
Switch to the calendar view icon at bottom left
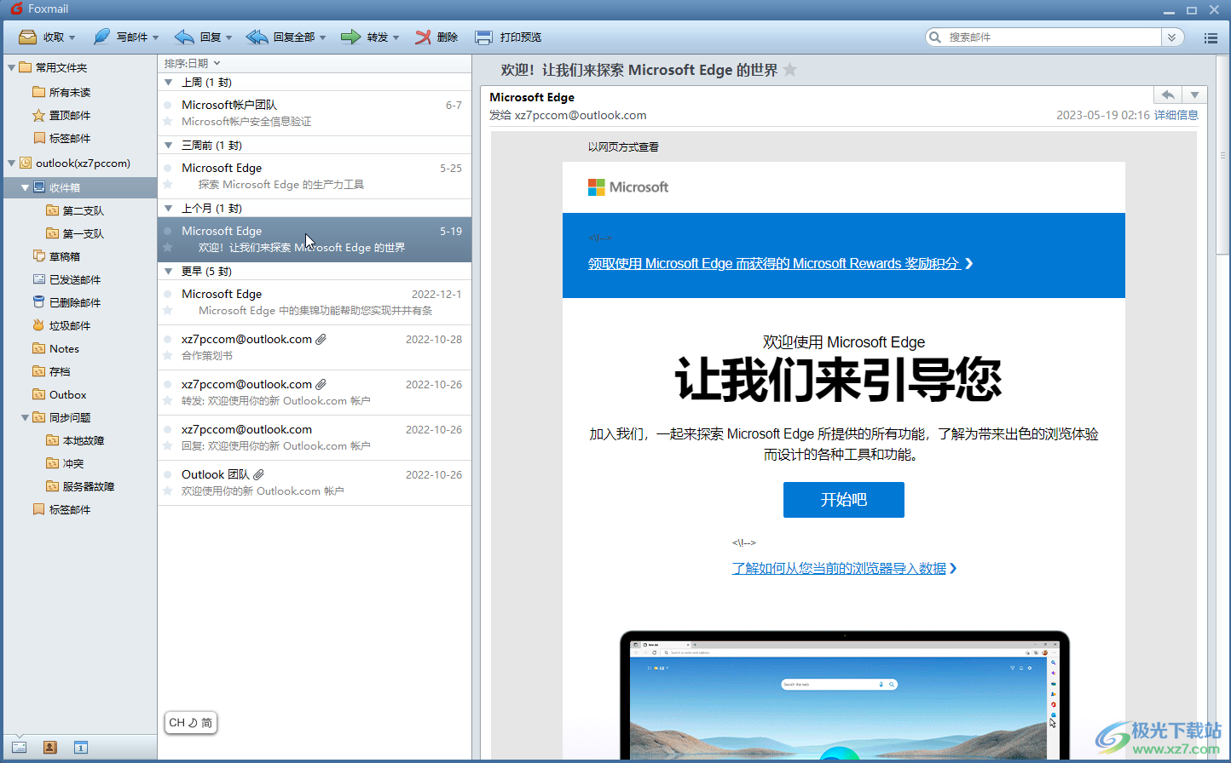(x=81, y=747)
